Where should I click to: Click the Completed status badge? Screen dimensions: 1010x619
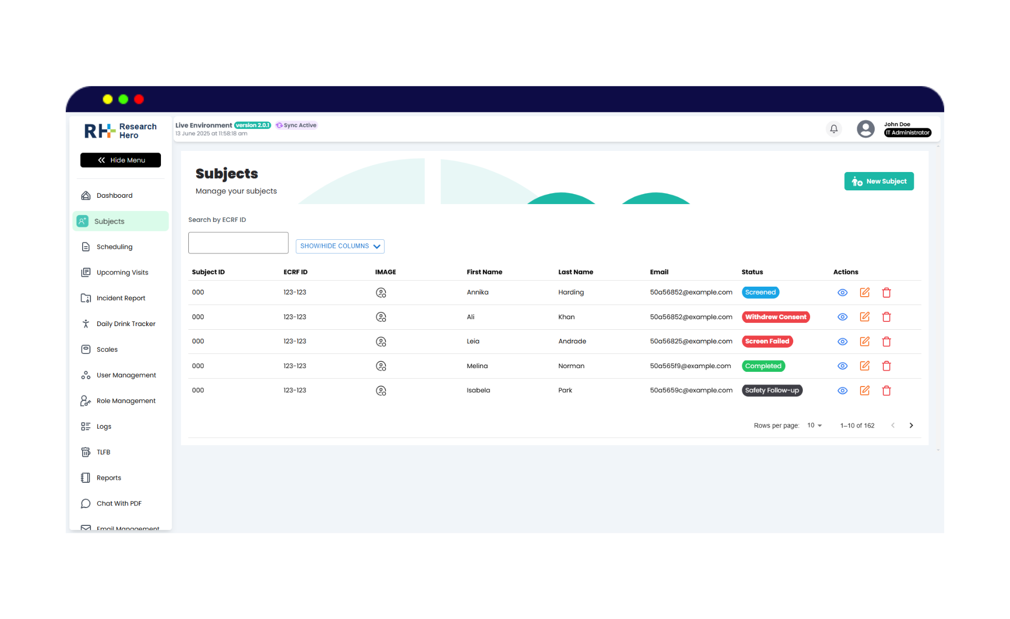tap(763, 366)
